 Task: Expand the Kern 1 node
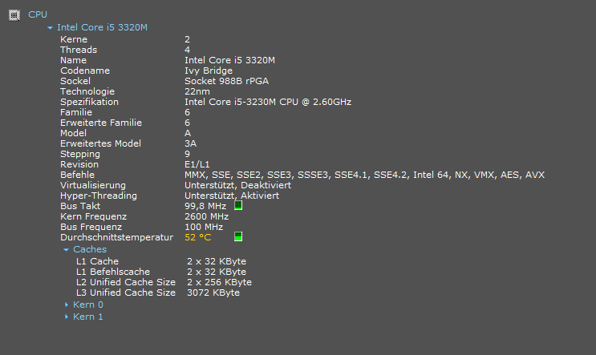point(67,317)
